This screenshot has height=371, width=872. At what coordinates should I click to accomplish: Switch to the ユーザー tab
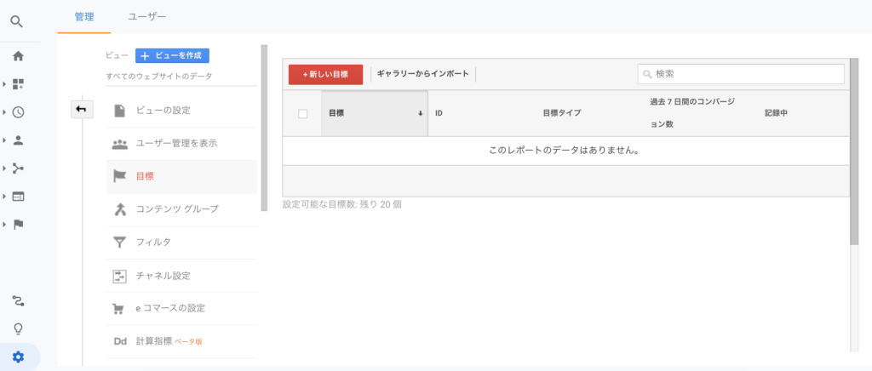pyautogui.click(x=146, y=16)
